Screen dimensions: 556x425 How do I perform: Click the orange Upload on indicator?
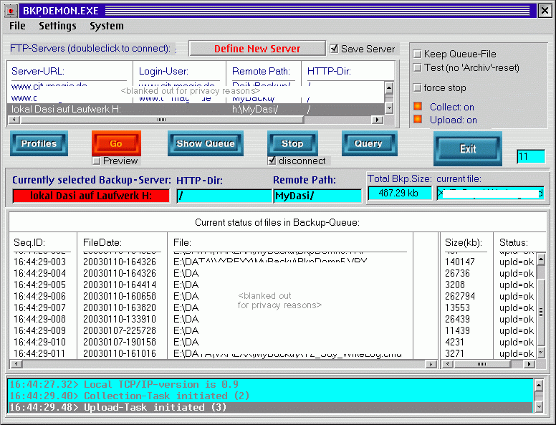pos(418,119)
